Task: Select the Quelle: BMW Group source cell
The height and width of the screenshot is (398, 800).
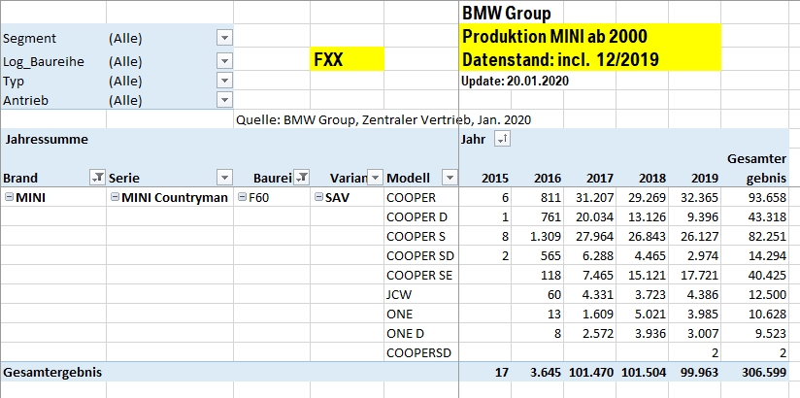Action: pos(383,120)
